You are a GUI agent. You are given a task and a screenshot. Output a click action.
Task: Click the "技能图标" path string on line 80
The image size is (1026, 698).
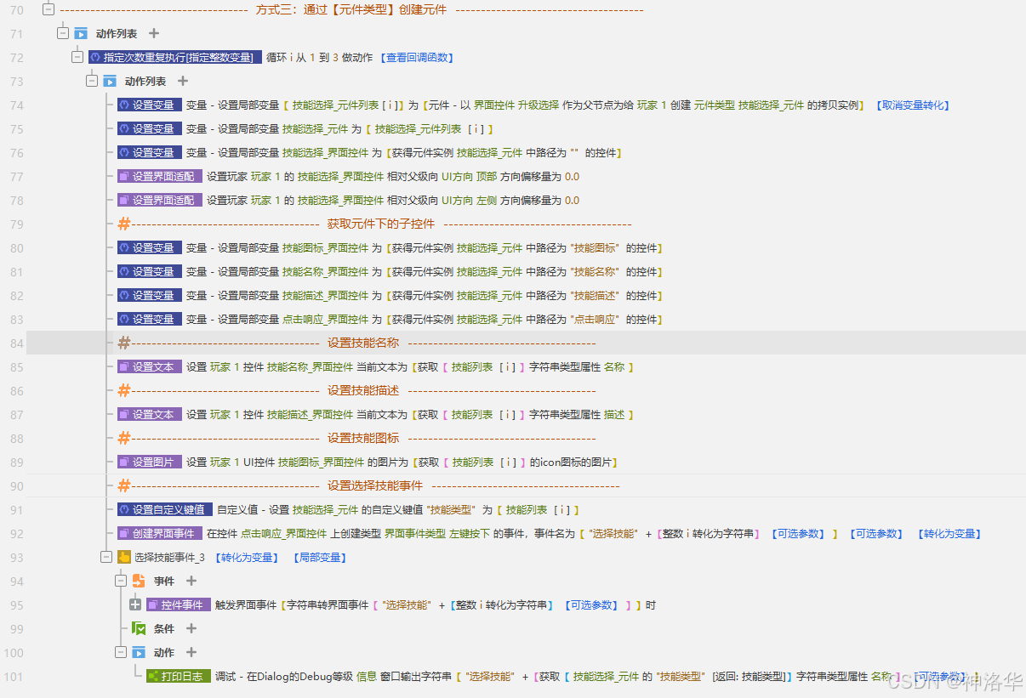[596, 247]
